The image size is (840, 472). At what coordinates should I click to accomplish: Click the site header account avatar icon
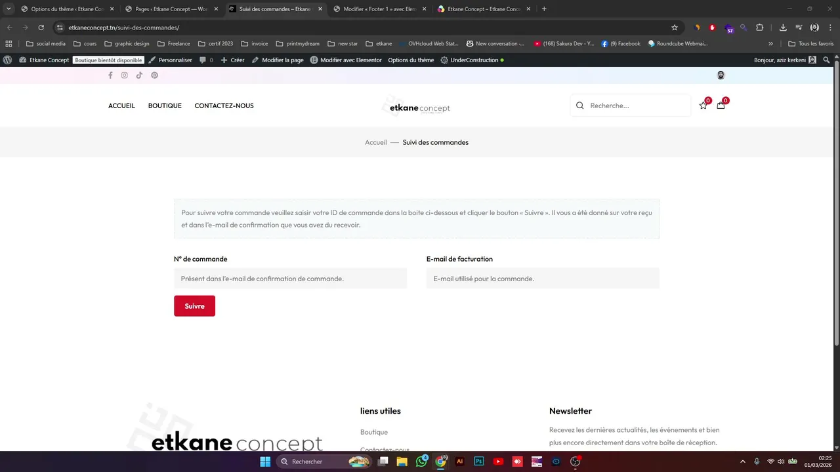pos(721,75)
